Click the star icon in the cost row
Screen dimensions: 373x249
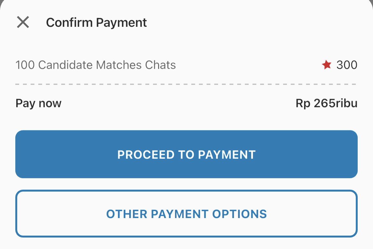click(326, 65)
